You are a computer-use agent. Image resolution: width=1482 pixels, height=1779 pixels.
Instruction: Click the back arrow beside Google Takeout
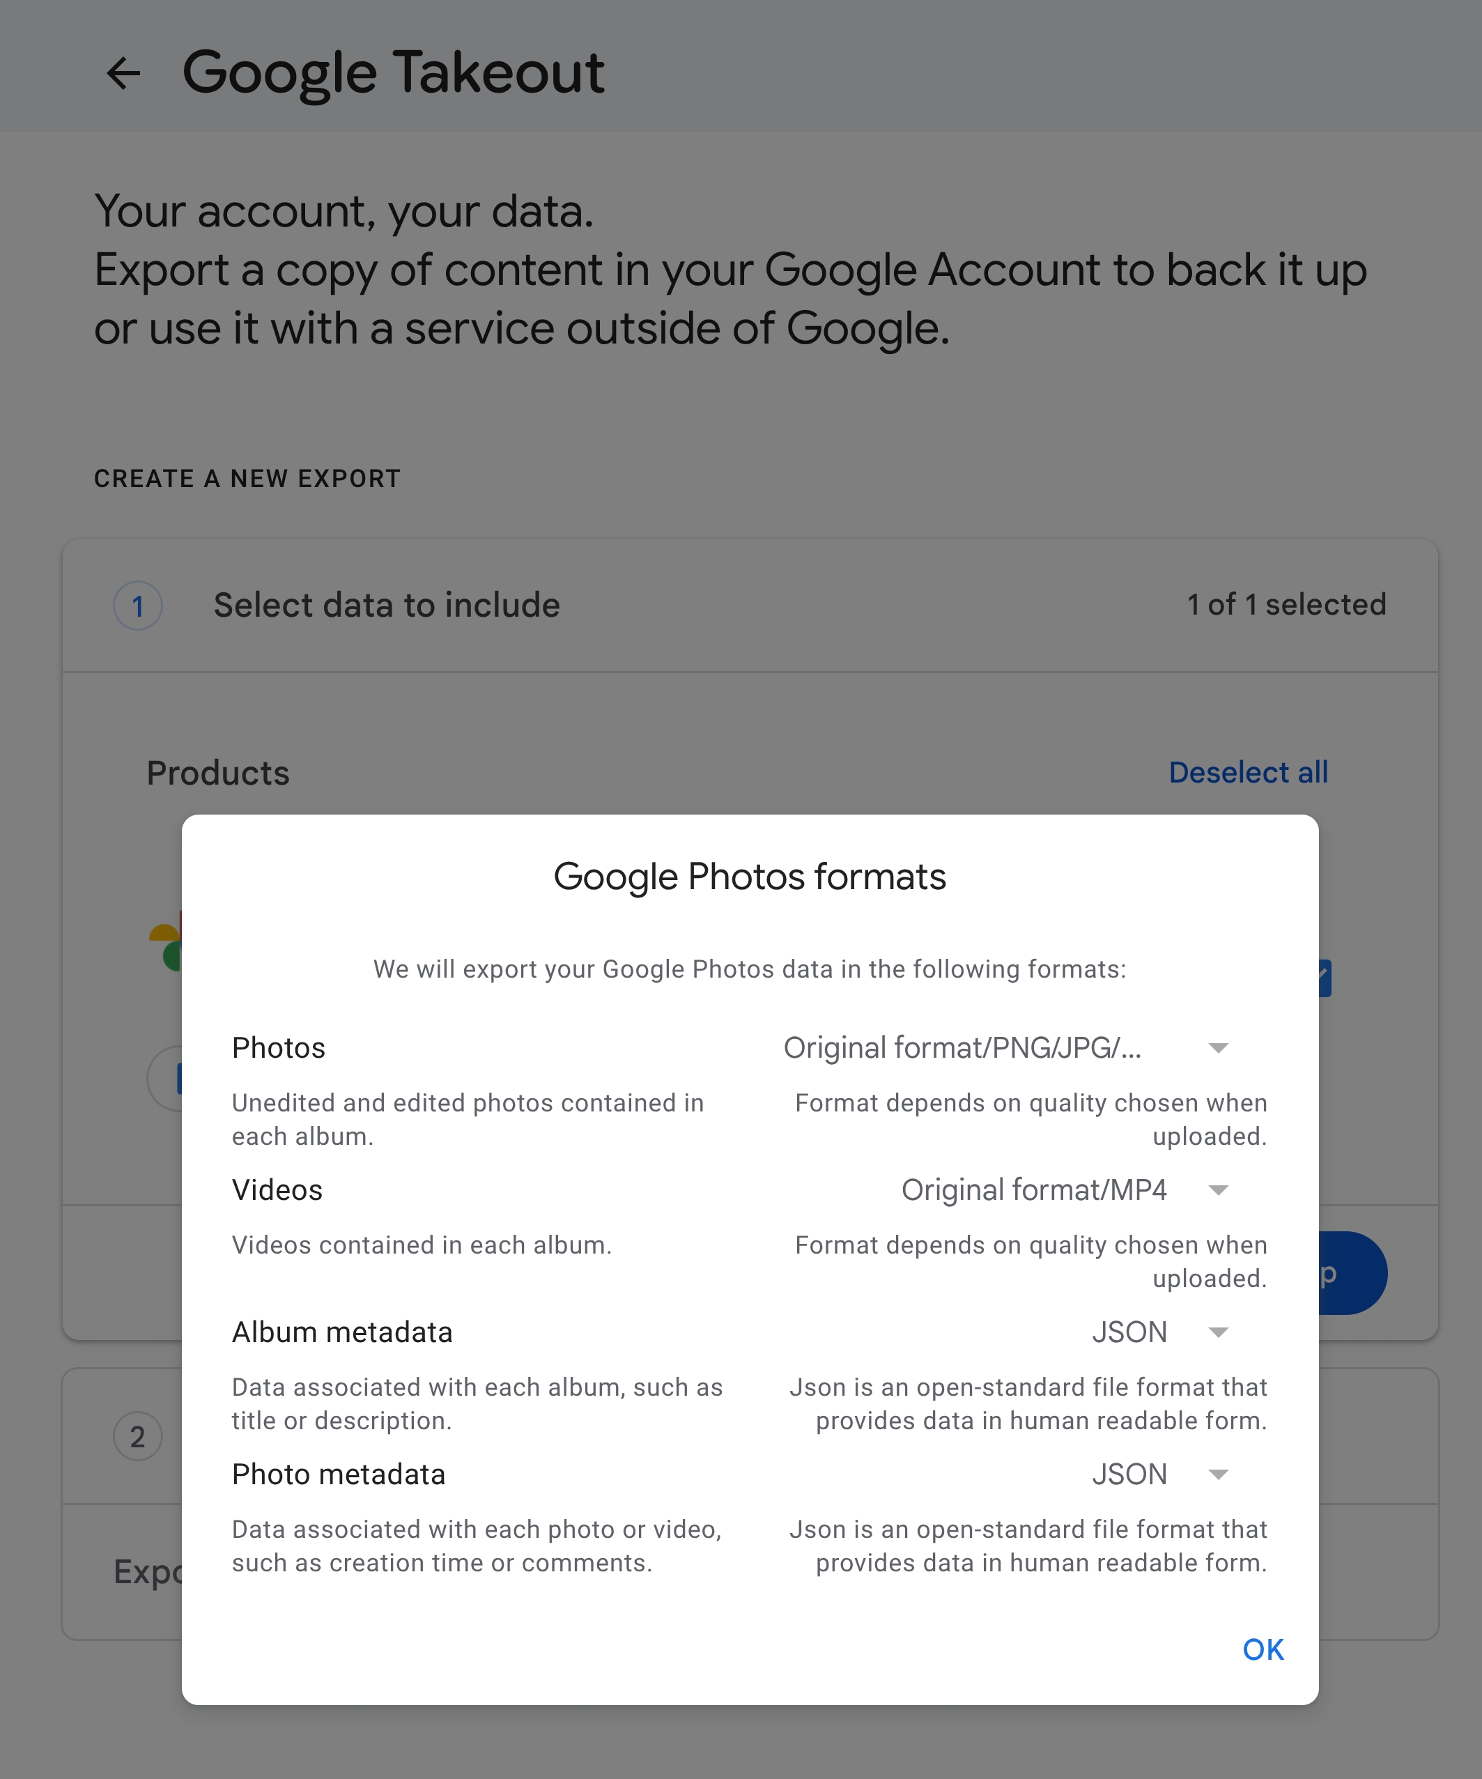click(123, 73)
